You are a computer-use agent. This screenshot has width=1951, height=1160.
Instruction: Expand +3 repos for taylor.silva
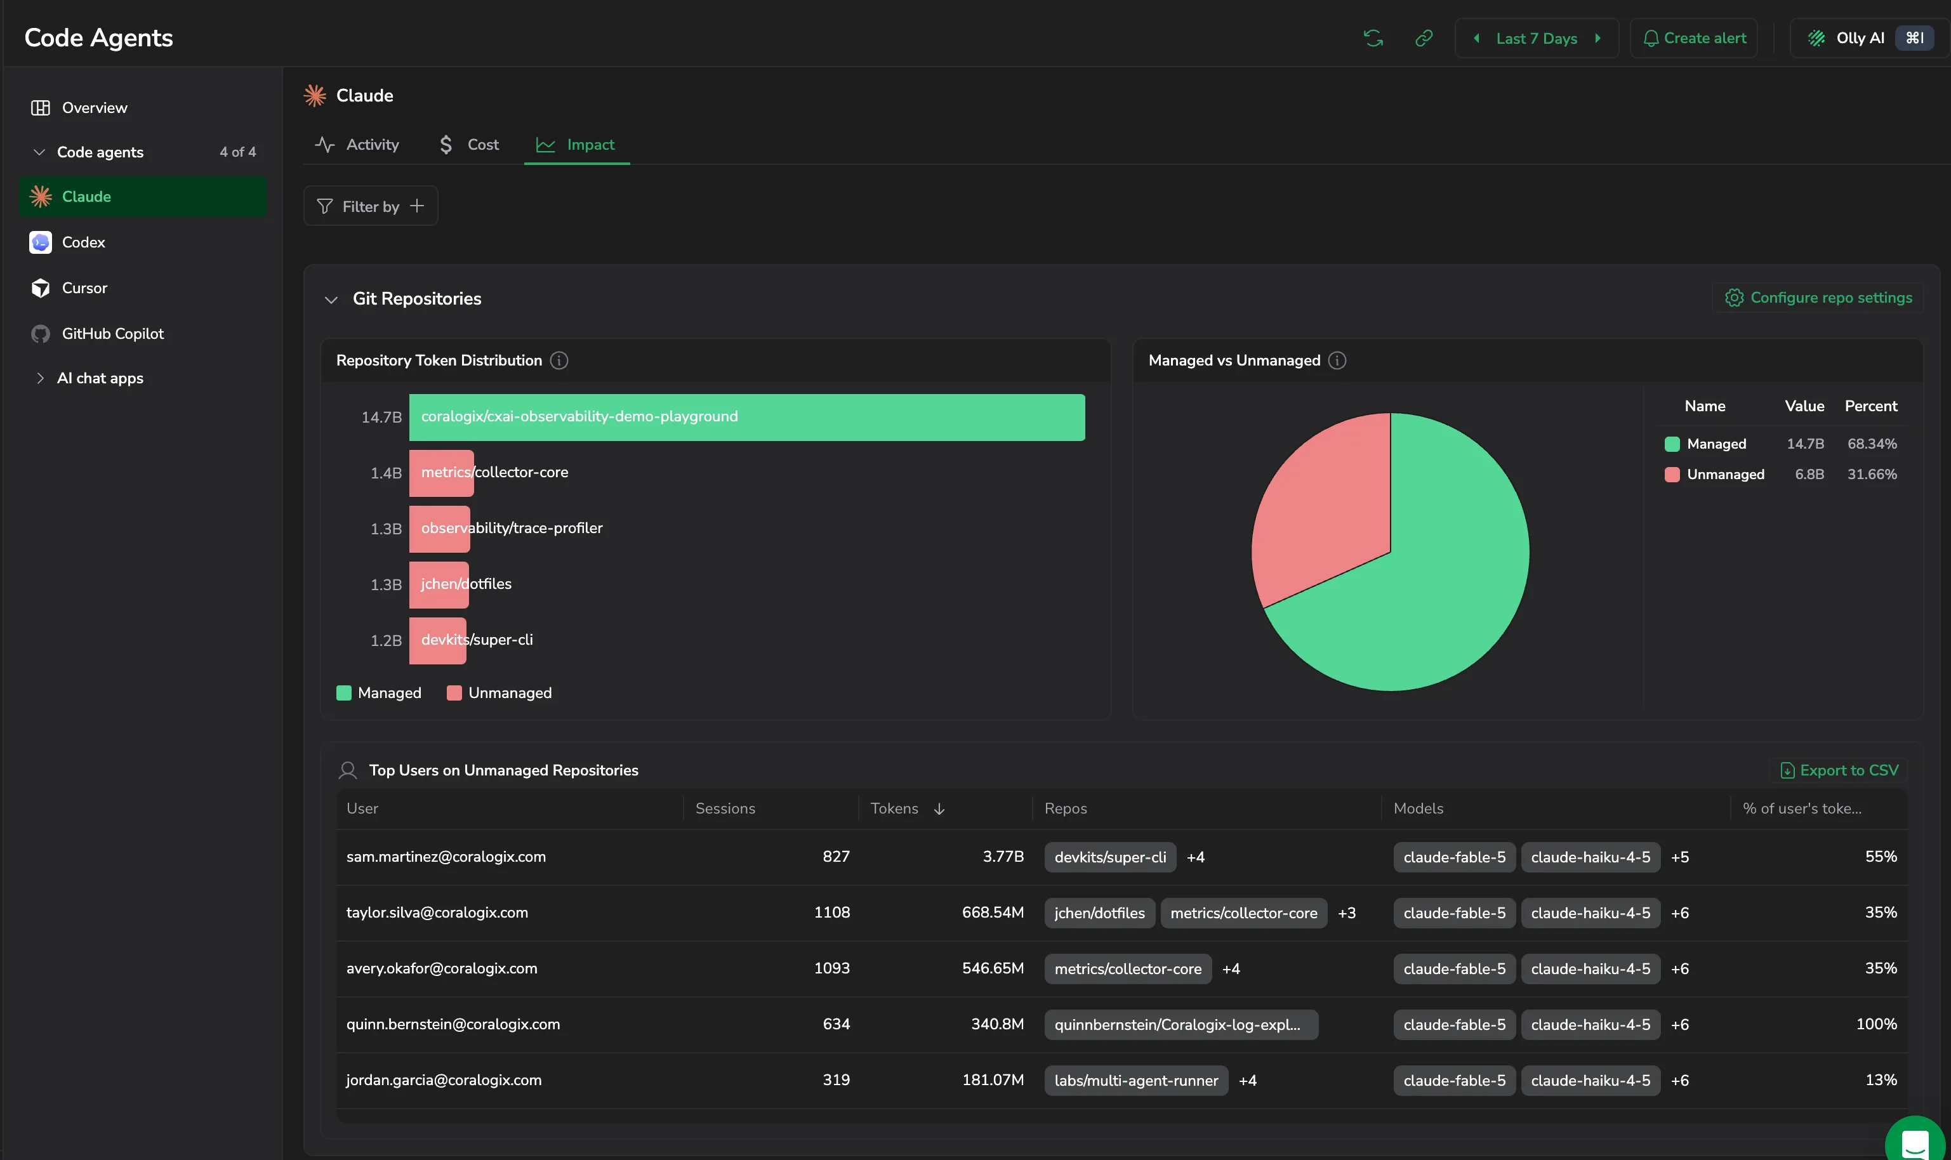click(x=1347, y=913)
